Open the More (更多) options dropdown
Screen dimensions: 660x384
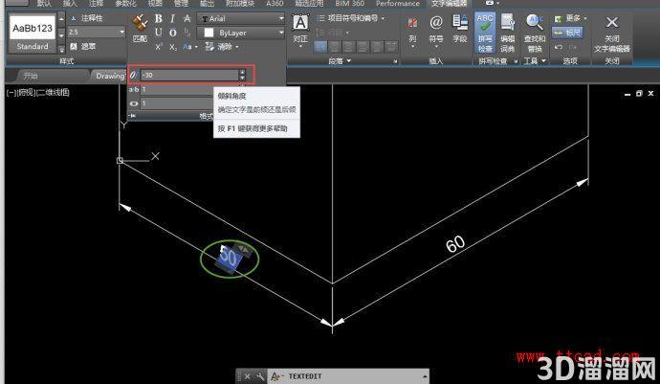[571, 18]
